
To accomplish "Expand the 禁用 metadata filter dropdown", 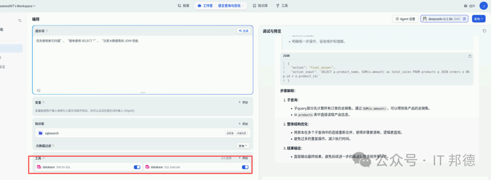I will click(x=243, y=145).
